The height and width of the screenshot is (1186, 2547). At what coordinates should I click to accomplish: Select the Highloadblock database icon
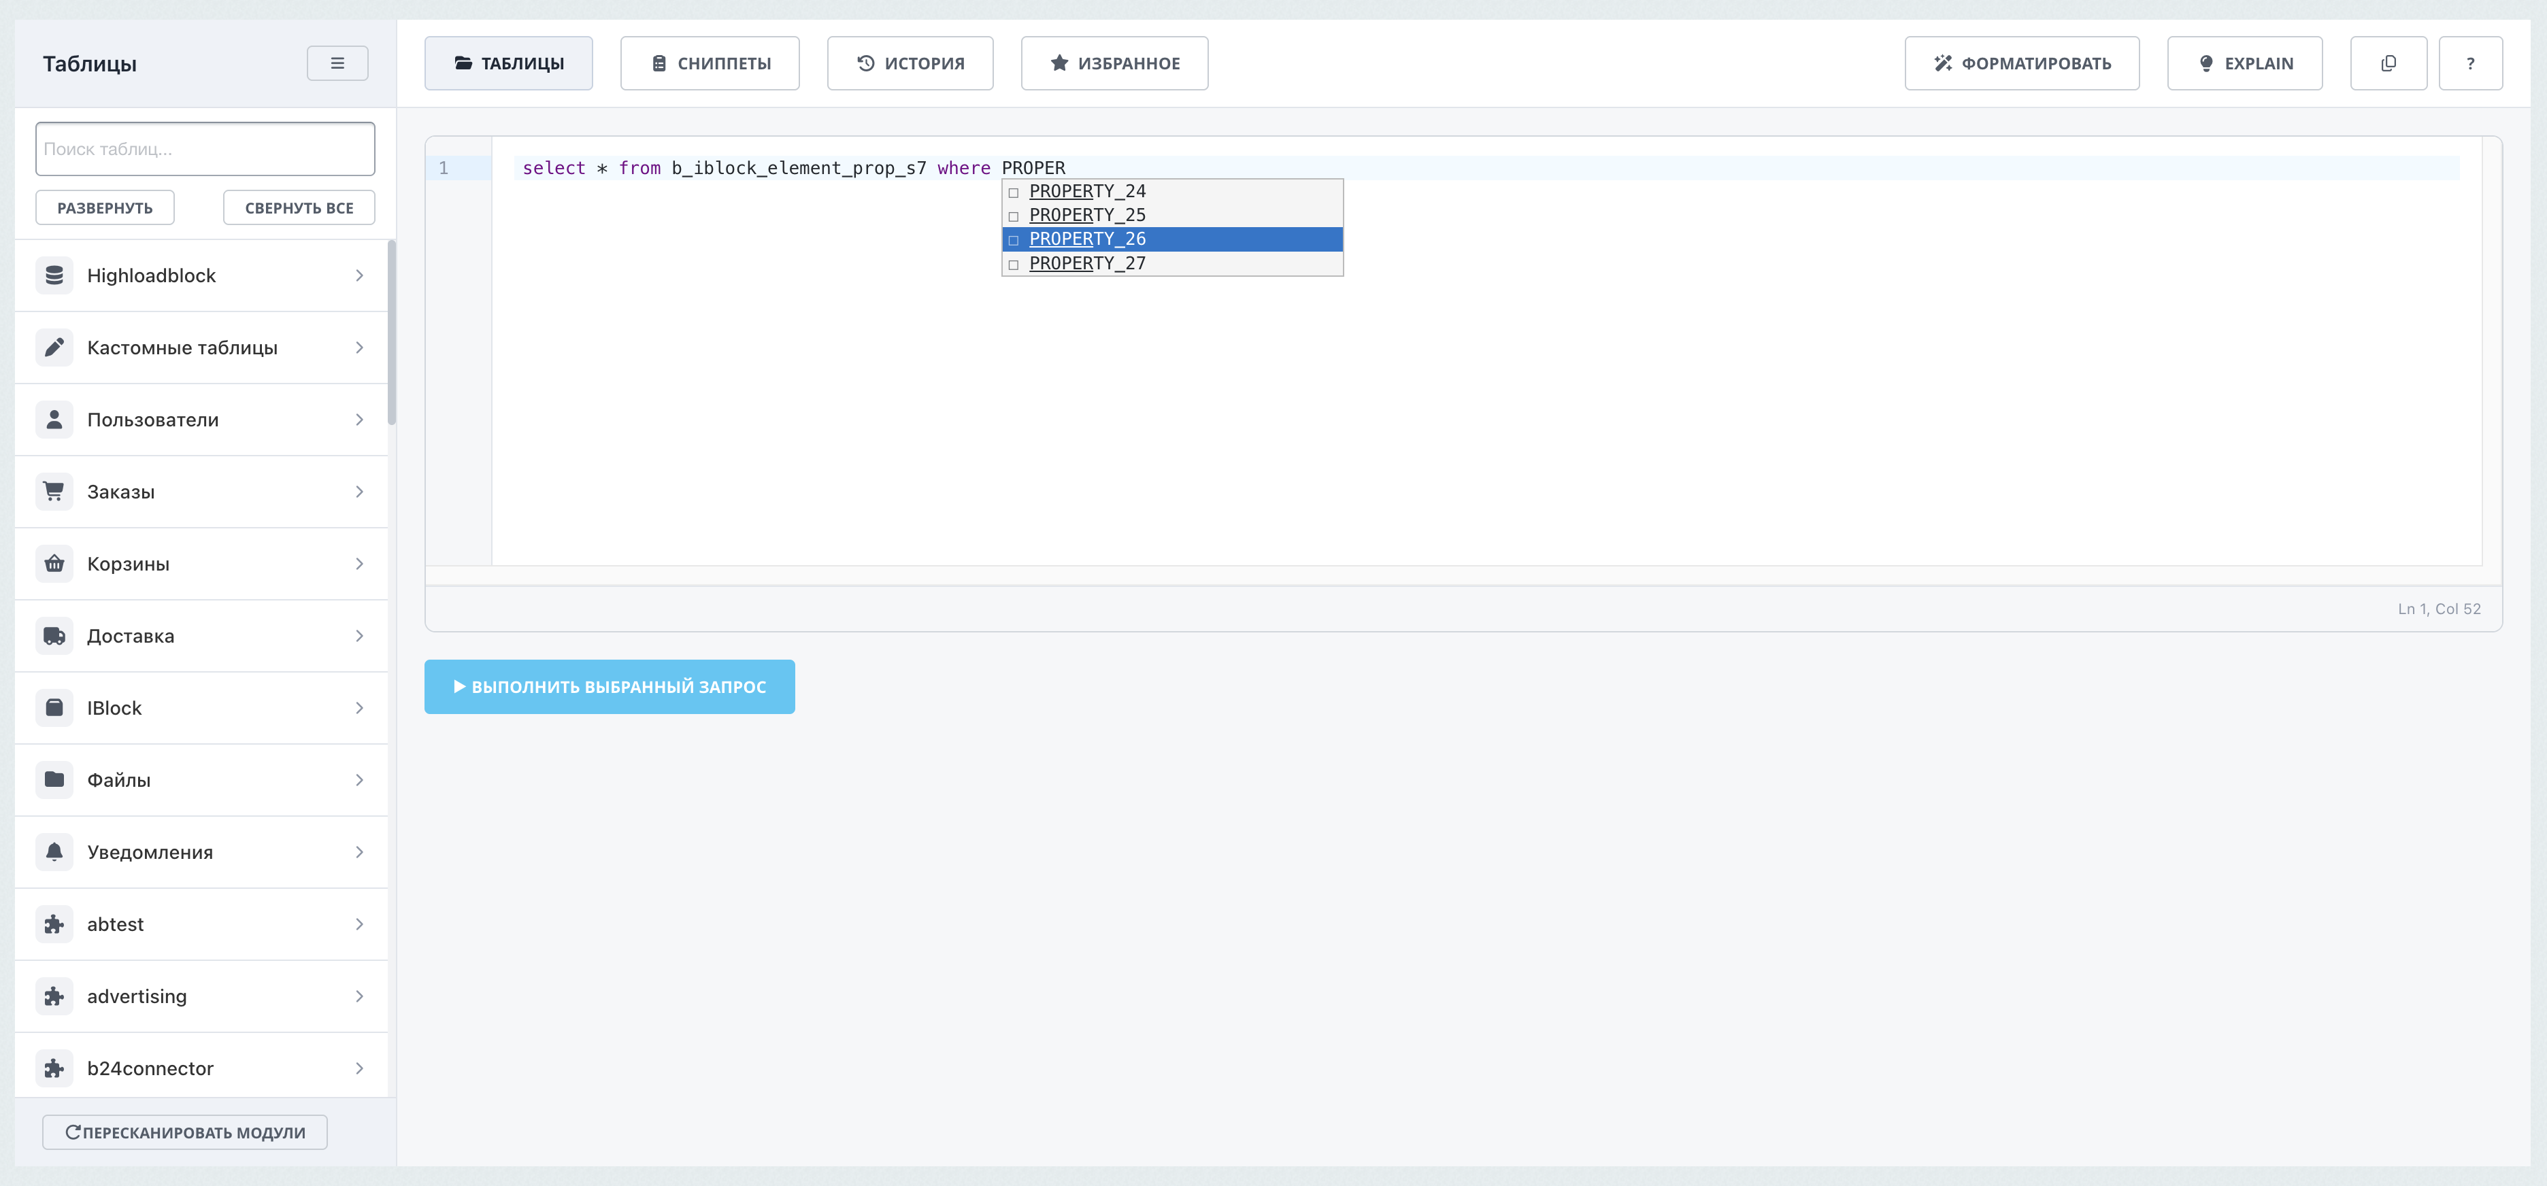point(54,275)
